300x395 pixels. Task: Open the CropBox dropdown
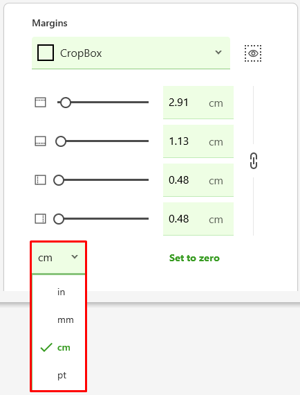coord(131,53)
